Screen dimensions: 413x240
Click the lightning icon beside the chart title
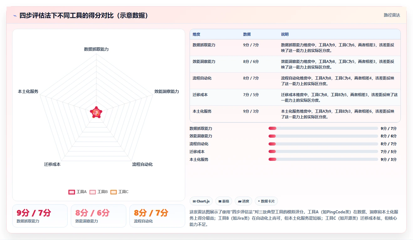point(15,16)
